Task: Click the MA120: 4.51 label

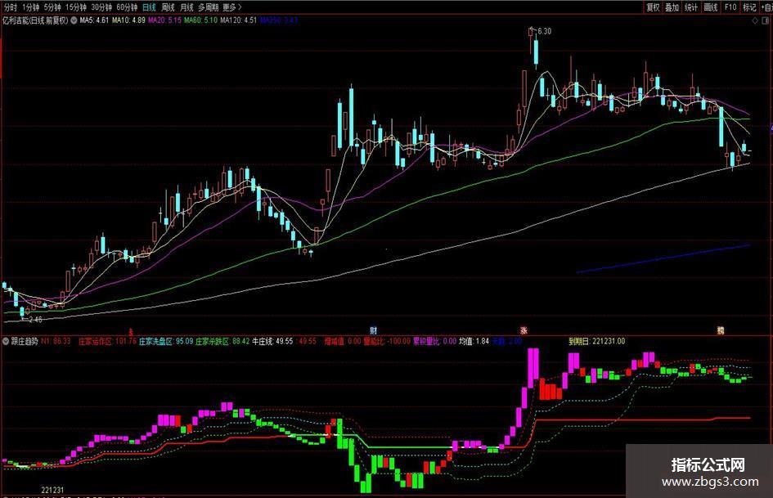Action: 239,20
